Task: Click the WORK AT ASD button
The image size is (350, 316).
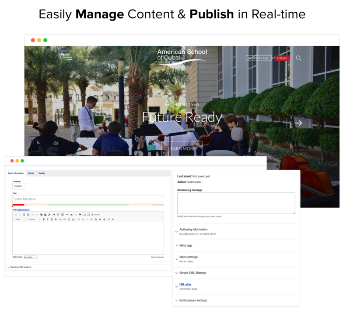Action: (259, 58)
